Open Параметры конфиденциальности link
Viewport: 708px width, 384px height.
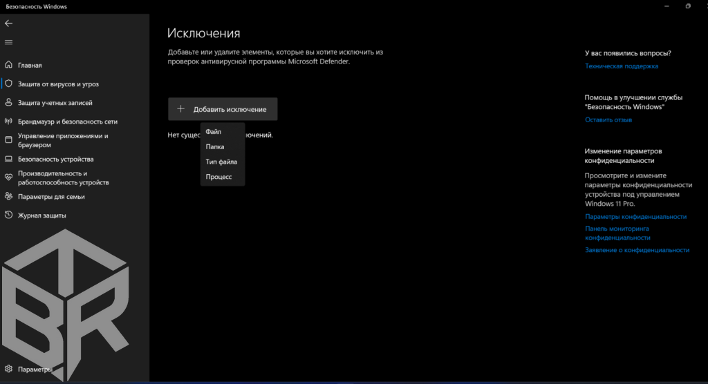point(636,217)
